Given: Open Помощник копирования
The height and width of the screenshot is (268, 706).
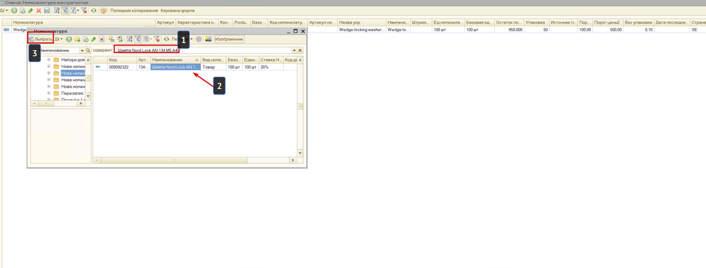Looking at the screenshot, I should click(x=134, y=11).
